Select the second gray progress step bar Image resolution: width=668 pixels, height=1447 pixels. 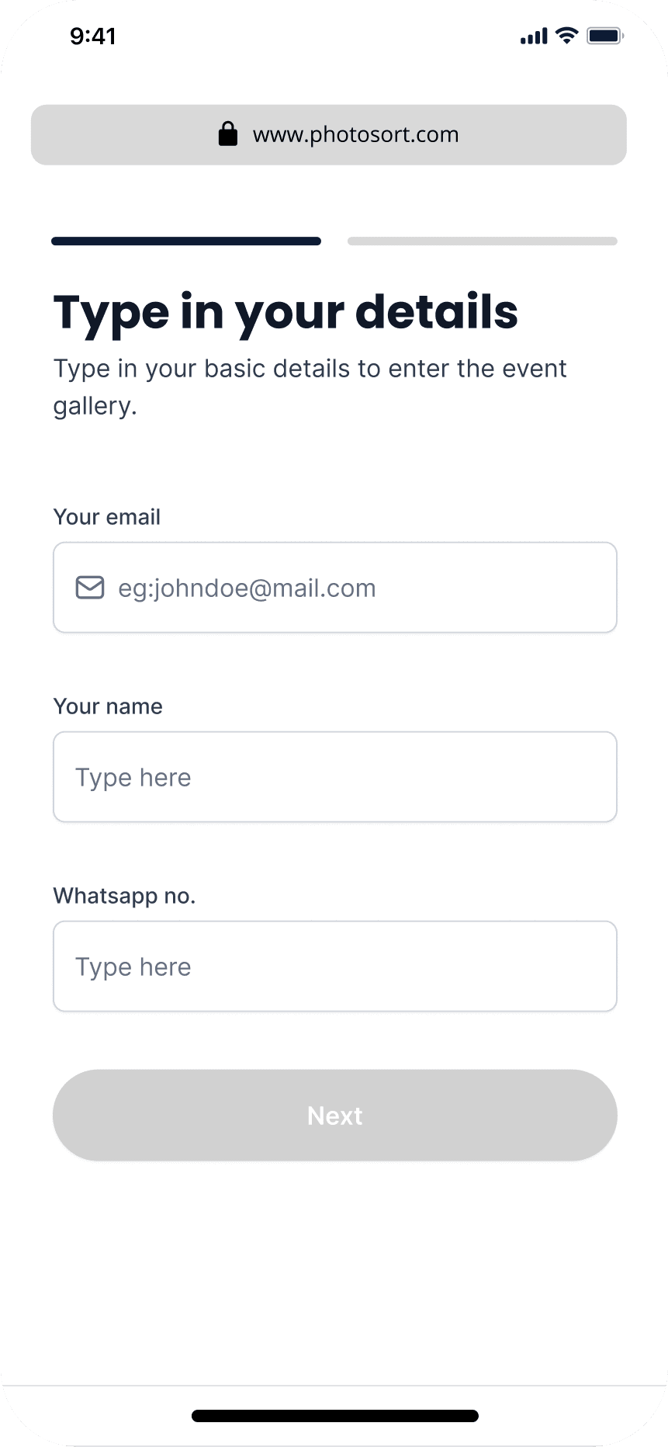coord(483,241)
